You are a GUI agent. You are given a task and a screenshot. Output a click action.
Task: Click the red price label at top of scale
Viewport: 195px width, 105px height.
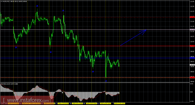(x=192, y=17)
